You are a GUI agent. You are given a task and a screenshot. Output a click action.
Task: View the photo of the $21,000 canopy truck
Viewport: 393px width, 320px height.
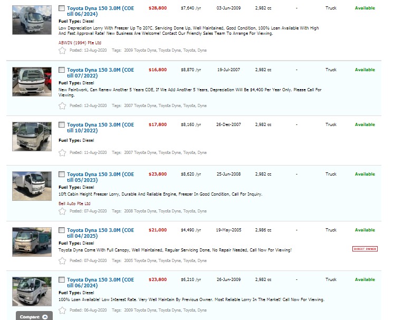32,242
